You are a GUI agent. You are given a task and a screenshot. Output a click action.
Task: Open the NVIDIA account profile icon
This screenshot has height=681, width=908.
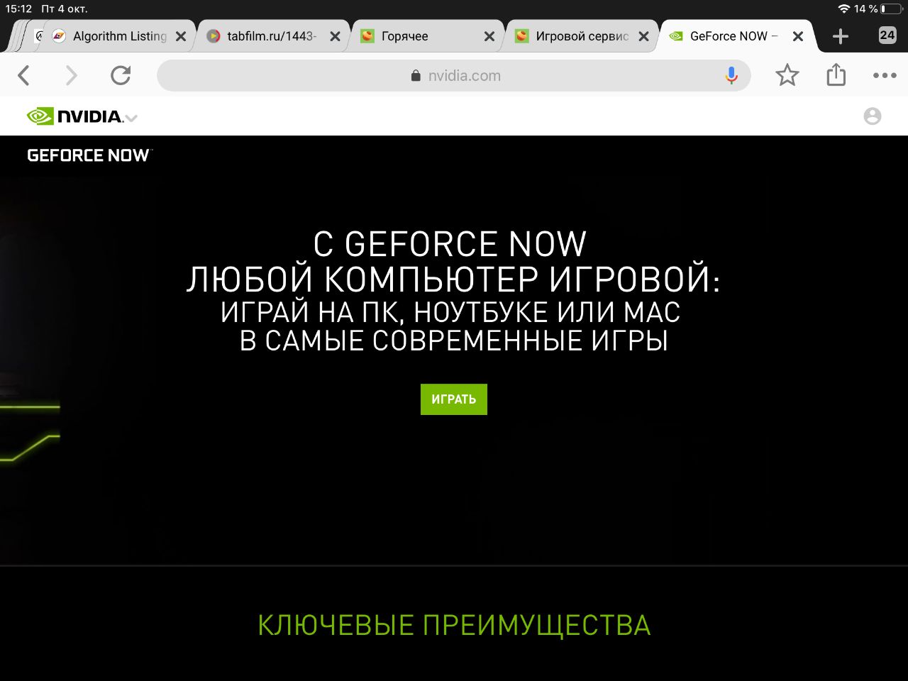[873, 116]
